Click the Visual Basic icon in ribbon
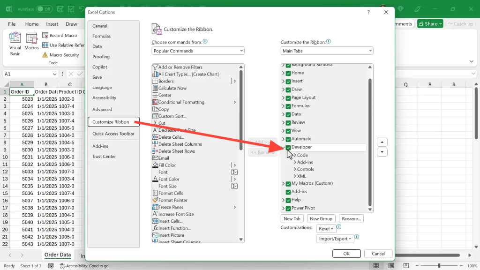Image resolution: width=480 pixels, height=270 pixels. [15, 39]
